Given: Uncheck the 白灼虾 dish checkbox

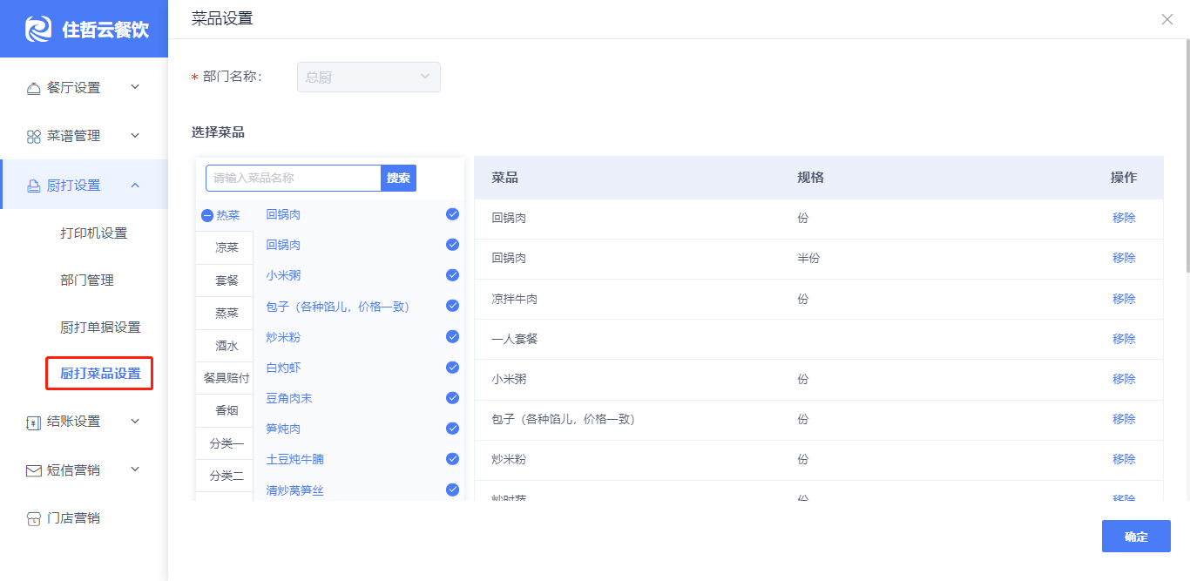Looking at the screenshot, I should click(452, 368).
